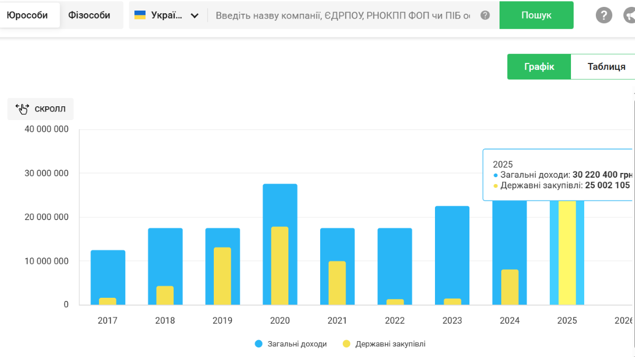Click the Ukraine flag icon
Viewport: 635px width, 357px height.
[140, 15]
